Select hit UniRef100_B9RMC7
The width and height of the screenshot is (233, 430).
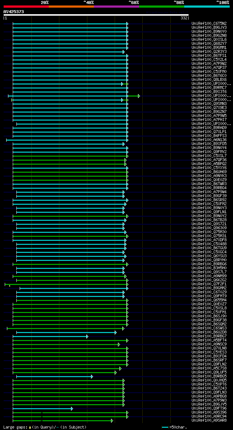(x=209, y=88)
